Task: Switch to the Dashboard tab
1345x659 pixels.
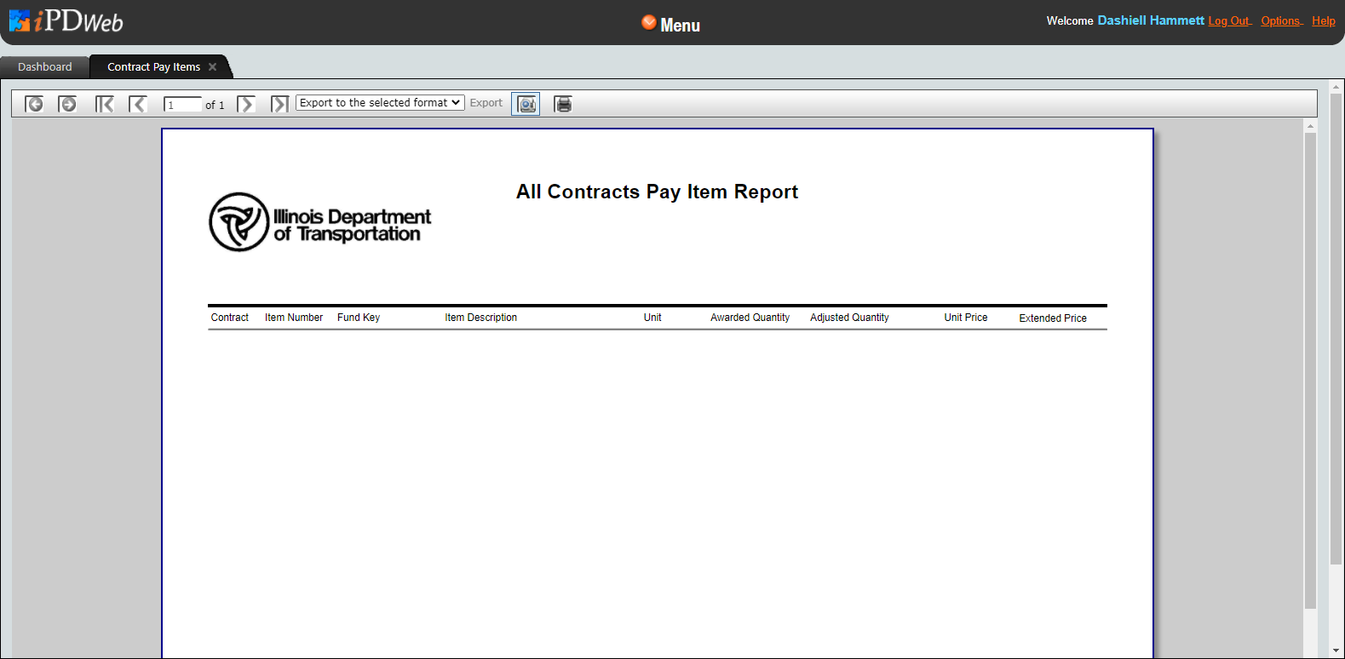Action: (45, 67)
